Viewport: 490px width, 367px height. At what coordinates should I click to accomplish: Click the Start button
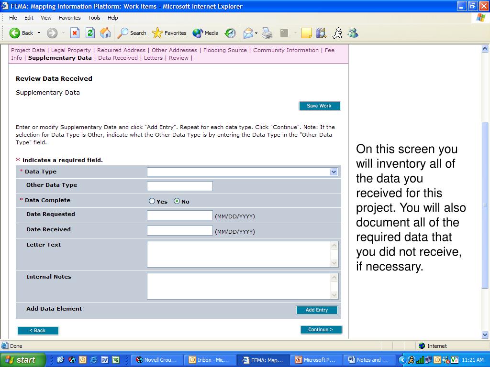(23, 360)
